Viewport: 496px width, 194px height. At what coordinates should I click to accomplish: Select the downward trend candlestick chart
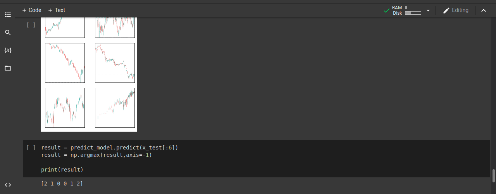[x=65, y=63]
